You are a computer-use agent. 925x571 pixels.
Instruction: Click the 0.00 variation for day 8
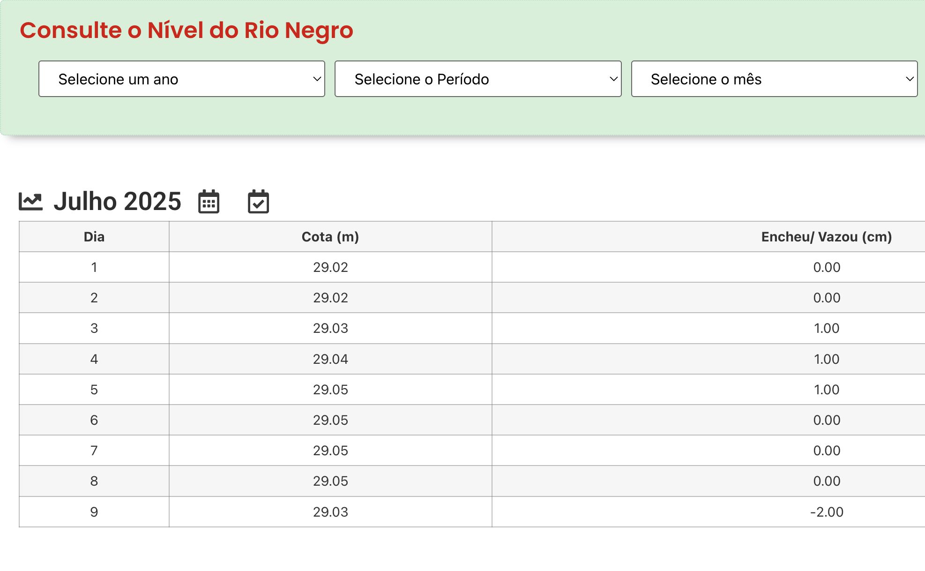tap(827, 481)
